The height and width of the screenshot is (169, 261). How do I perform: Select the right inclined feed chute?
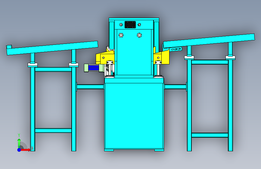[x=209, y=41]
